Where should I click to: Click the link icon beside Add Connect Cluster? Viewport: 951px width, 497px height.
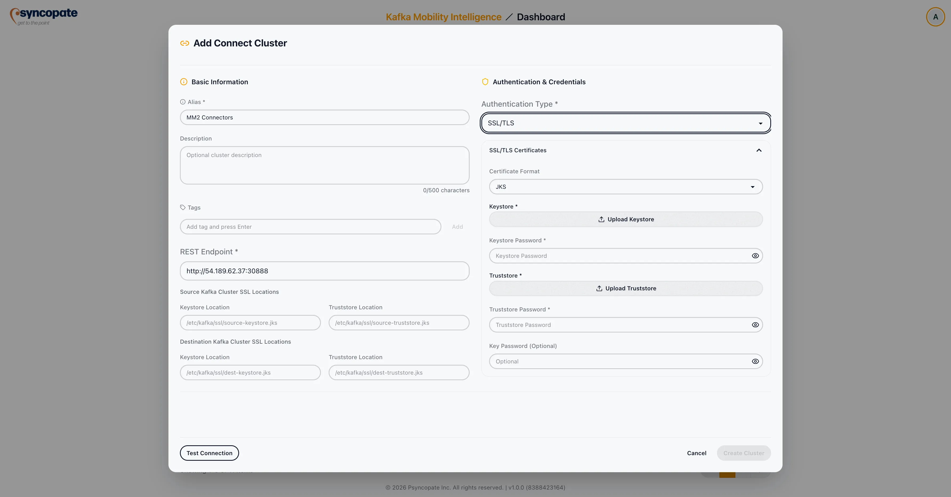tap(185, 43)
